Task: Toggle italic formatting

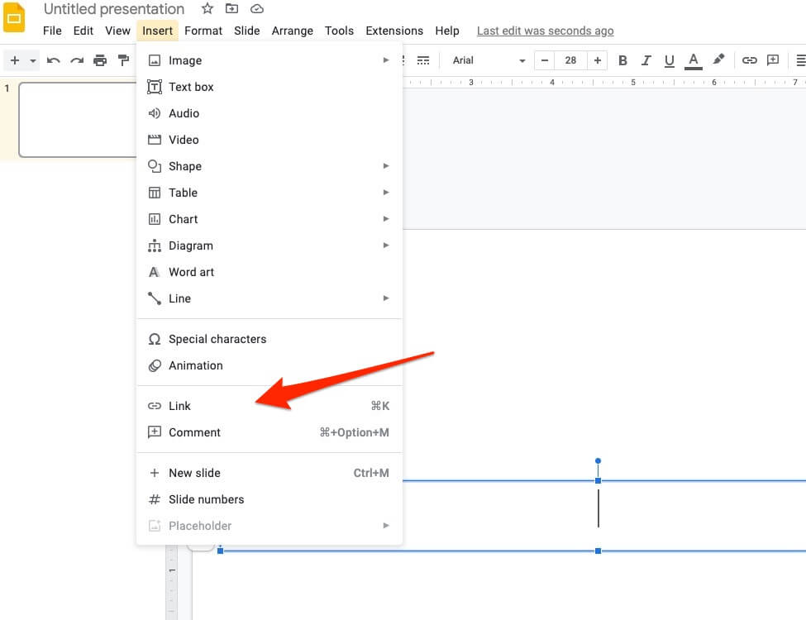Action: [x=646, y=60]
